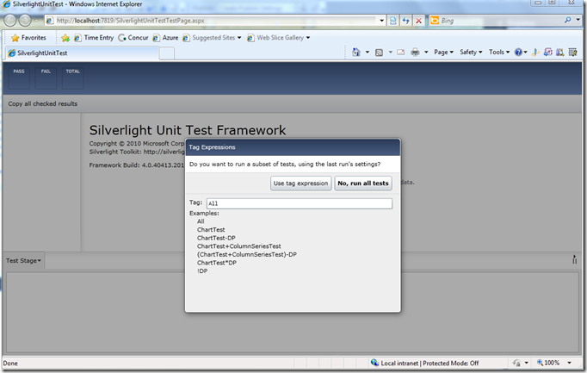Click Copy all checked results
This screenshot has height=373, width=587.
[x=43, y=103]
